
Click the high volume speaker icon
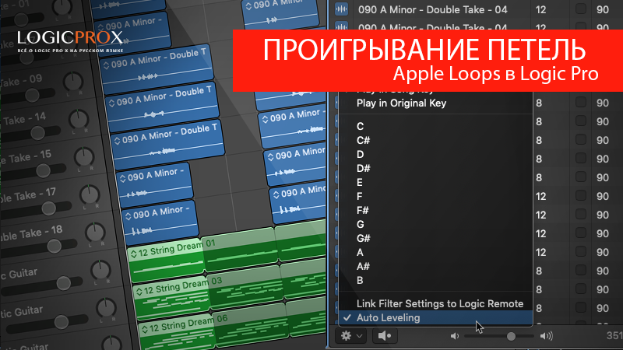[547, 336]
